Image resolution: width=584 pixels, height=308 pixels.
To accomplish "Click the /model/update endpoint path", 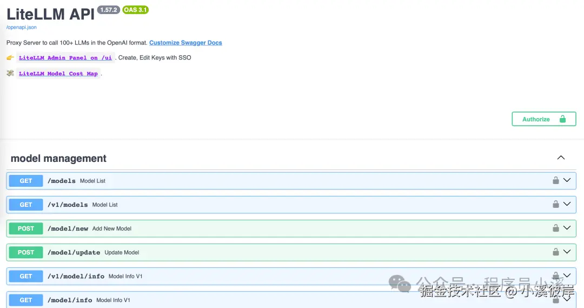I will pyautogui.click(x=74, y=252).
